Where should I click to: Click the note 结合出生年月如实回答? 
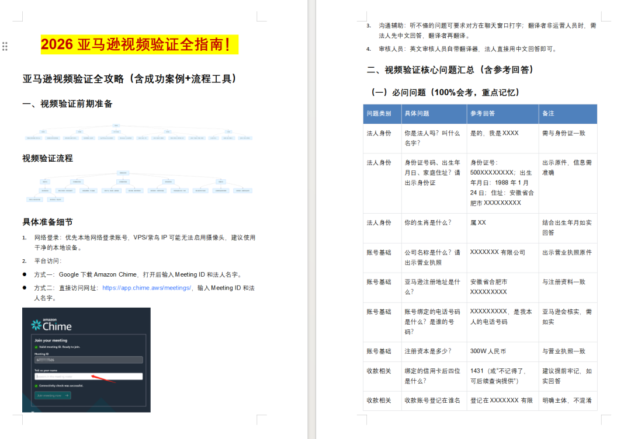pos(567,228)
